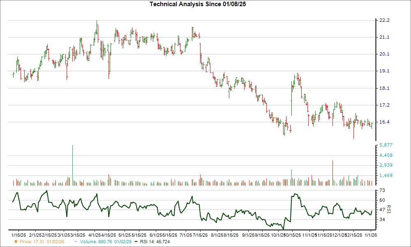Click the 34 RSI axis label
This screenshot has width=411, height=247.
381,220
